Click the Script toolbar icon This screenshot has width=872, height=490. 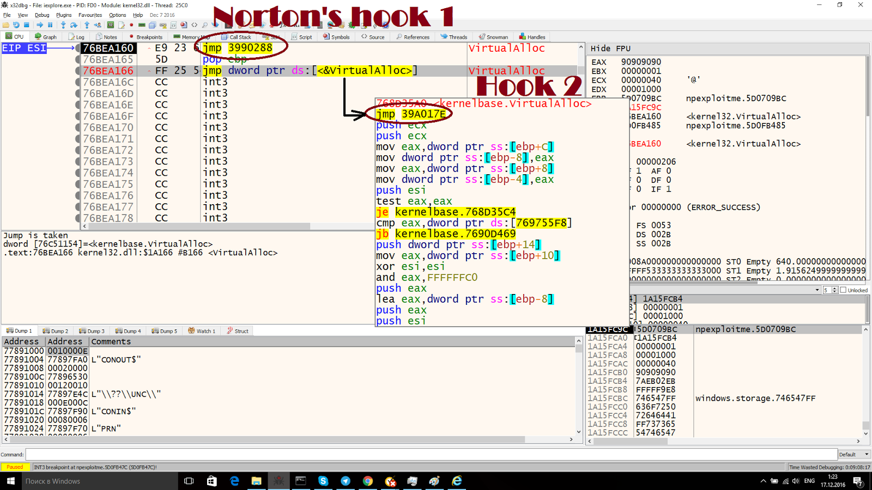(x=173, y=25)
